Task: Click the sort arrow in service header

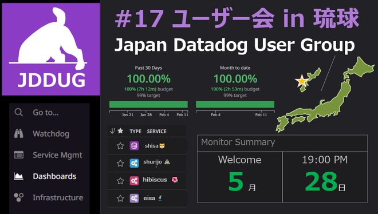Action: click(112, 131)
